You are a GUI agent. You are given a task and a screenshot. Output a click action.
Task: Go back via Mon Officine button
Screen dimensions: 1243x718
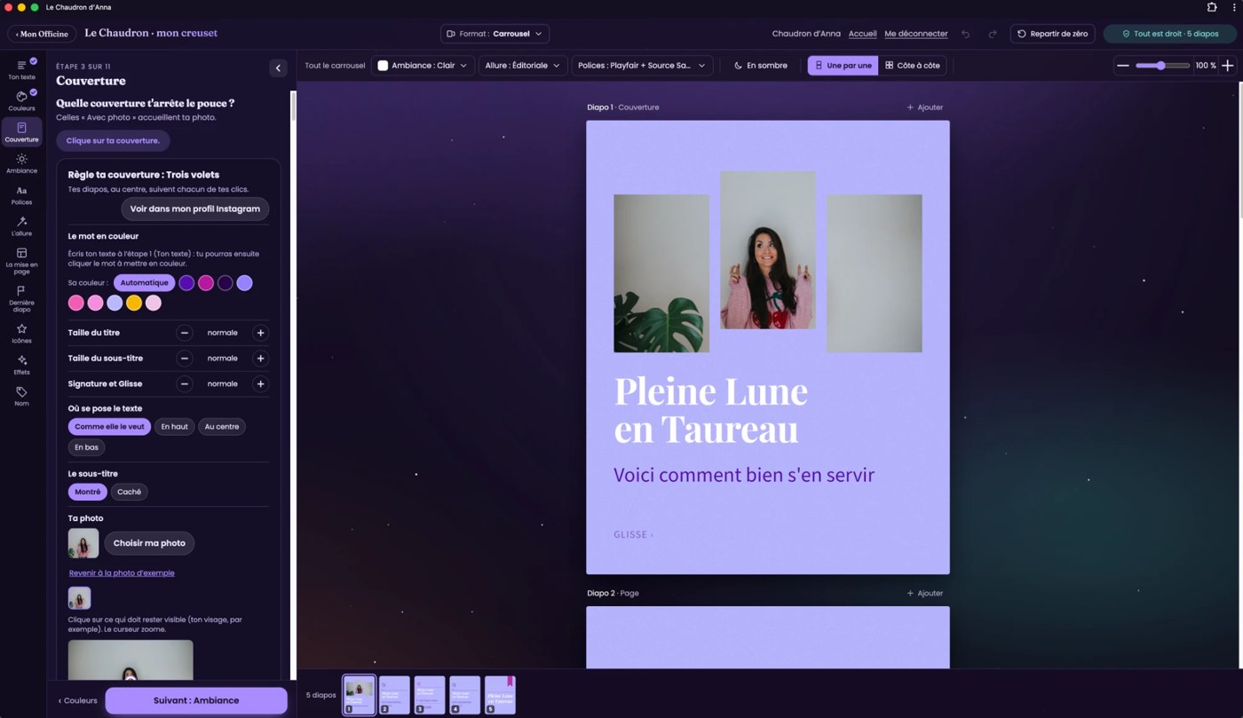42,34
